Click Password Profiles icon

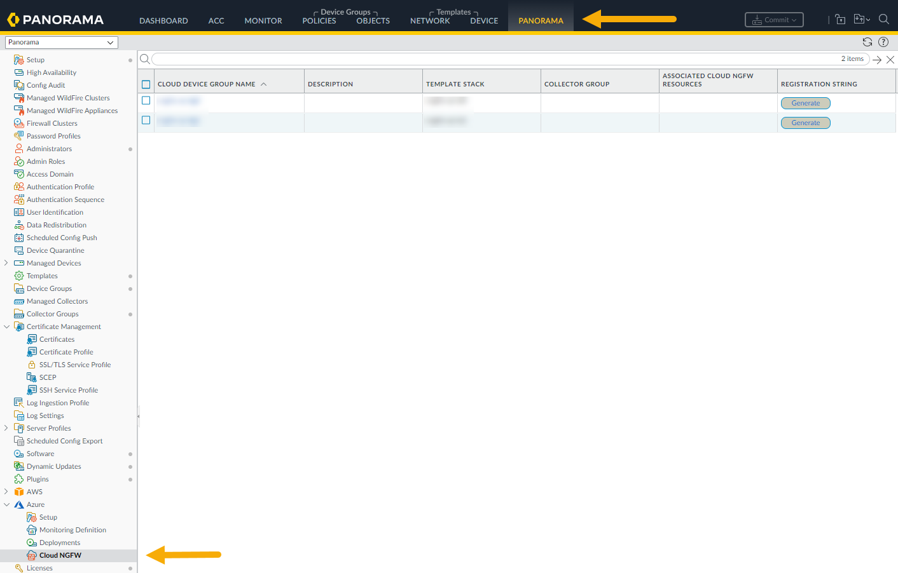19,136
